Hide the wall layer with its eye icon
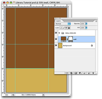 point(56,39)
